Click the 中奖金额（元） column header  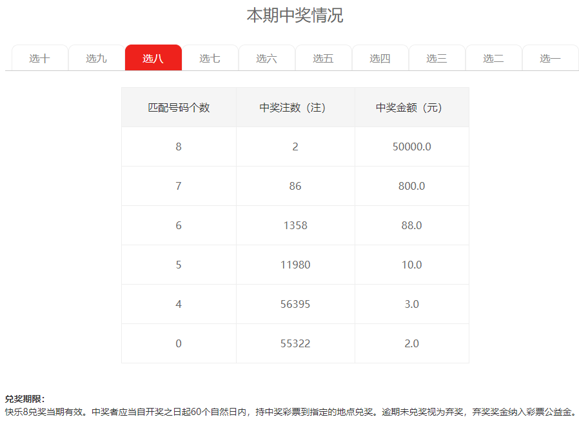point(411,108)
